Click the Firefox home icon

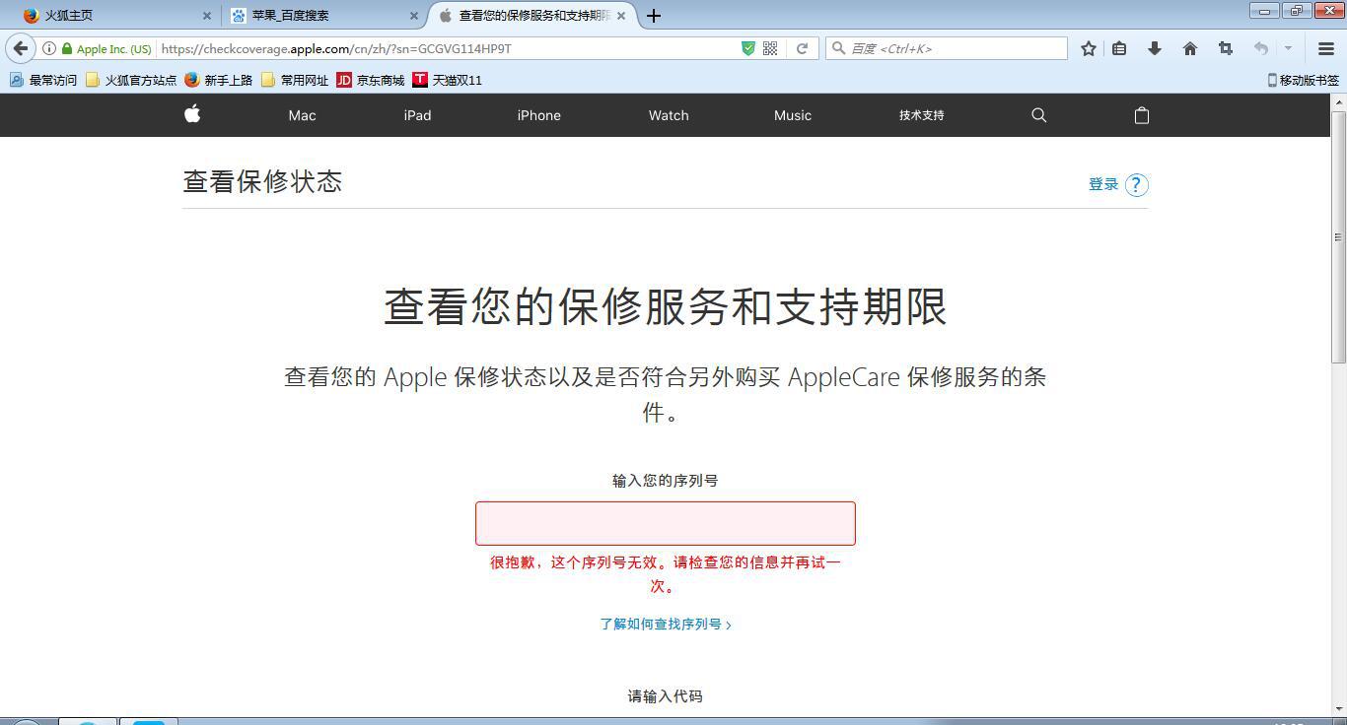[1189, 47]
